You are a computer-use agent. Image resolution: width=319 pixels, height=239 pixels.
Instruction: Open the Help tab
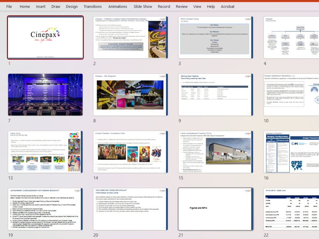[x=211, y=6]
